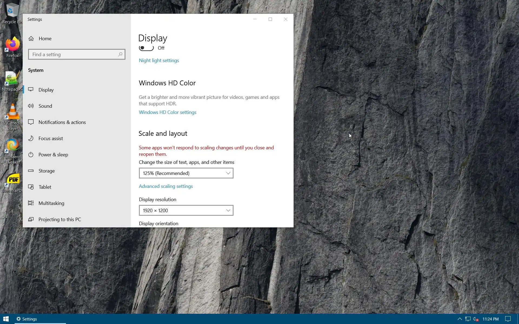Click the Power & sleep icon

(31, 154)
